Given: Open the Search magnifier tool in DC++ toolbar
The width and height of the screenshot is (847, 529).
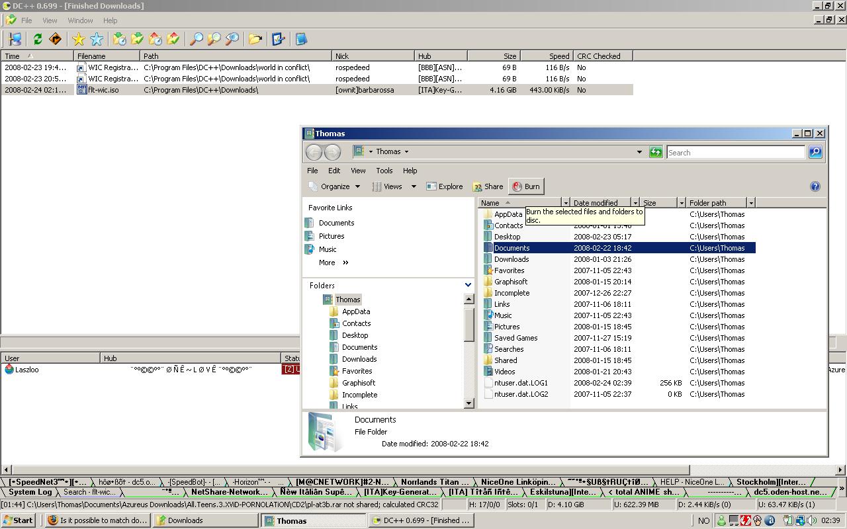Looking at the screenshot, I should click(x=196, y=40).
